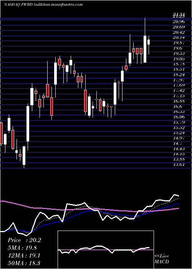Image resolution: width=192 pixels, height=269 pixels.
Task: Select the 19.87 price axis label
Action: [x=179, y=43]
